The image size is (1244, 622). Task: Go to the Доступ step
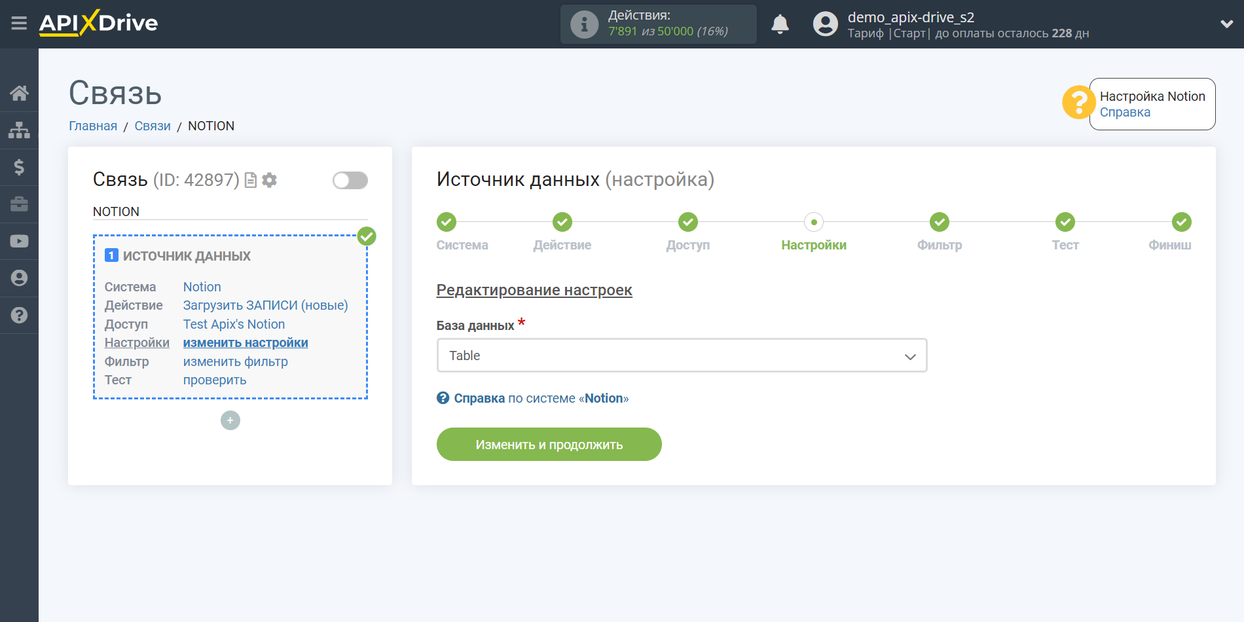688,222
